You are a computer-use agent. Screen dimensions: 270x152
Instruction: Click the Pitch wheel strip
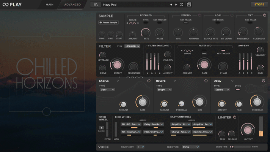click(107, 130)
